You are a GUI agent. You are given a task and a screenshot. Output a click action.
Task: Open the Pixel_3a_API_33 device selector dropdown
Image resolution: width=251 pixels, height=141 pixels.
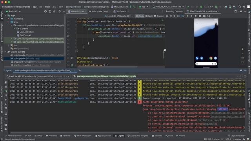pos(168,7)
